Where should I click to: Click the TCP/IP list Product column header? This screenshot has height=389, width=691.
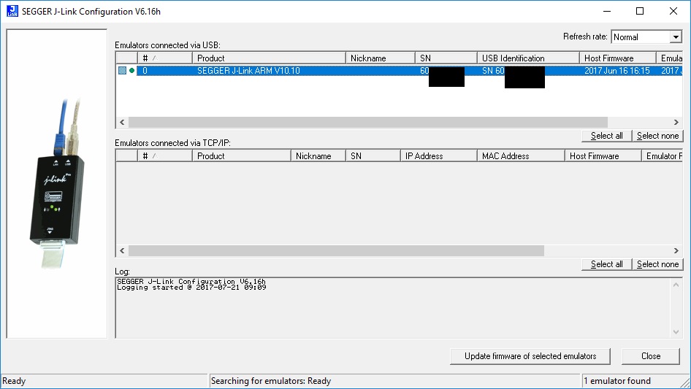[242, 156]
